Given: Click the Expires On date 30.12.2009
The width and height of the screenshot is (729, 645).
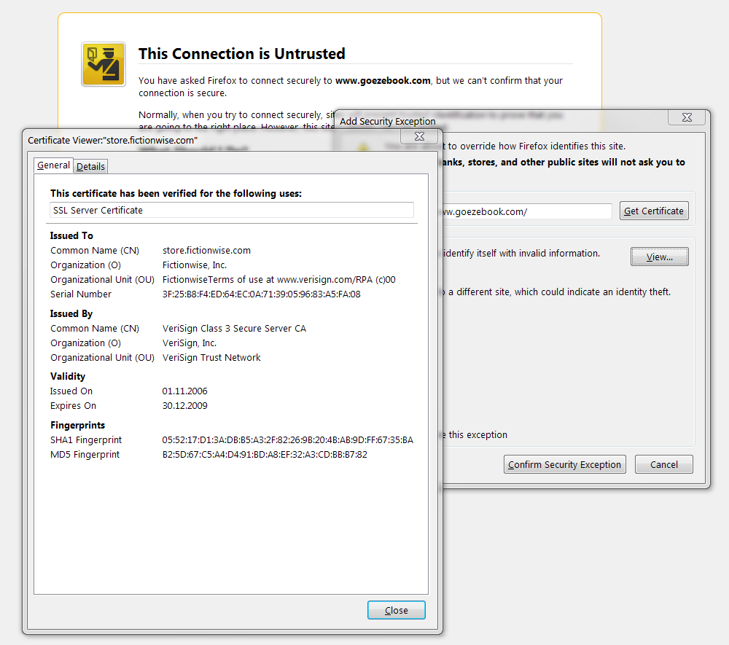Looking at the screenshot, I should [x=184, y=406].
